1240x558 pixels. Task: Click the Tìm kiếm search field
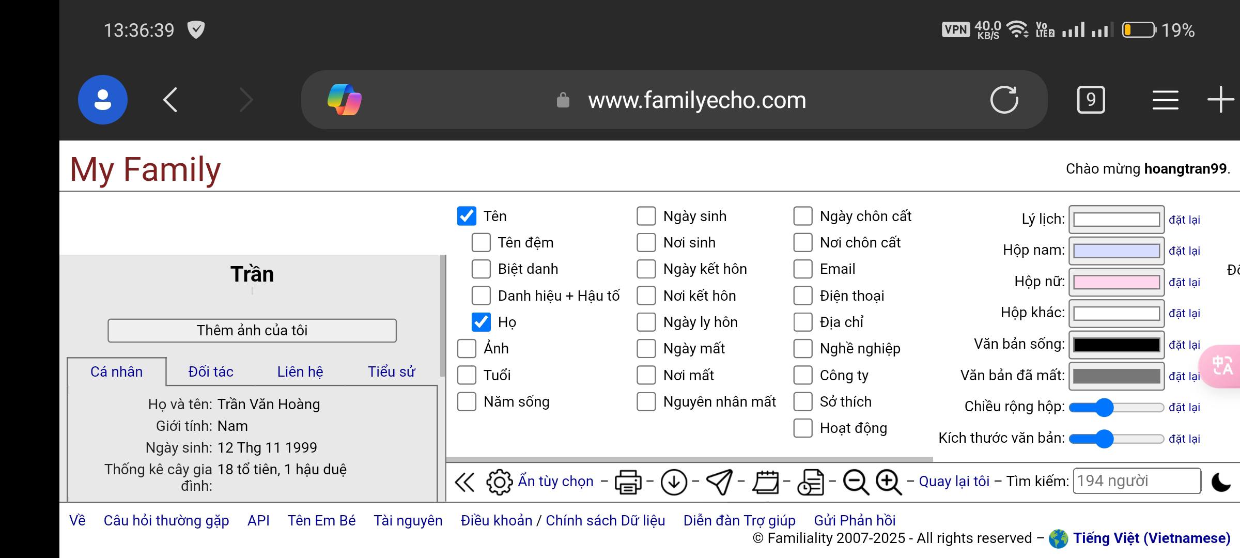[1137, 481]
